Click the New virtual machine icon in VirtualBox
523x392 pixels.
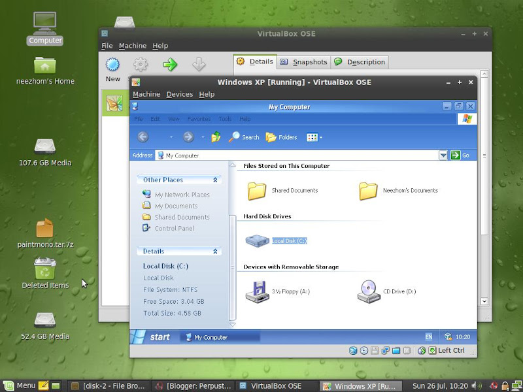coord(112,64)
